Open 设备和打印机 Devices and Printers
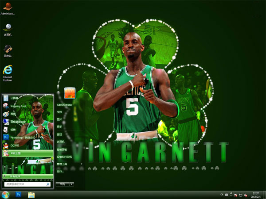Viewport: 266px width, 199px height. [x=64, y=157]
